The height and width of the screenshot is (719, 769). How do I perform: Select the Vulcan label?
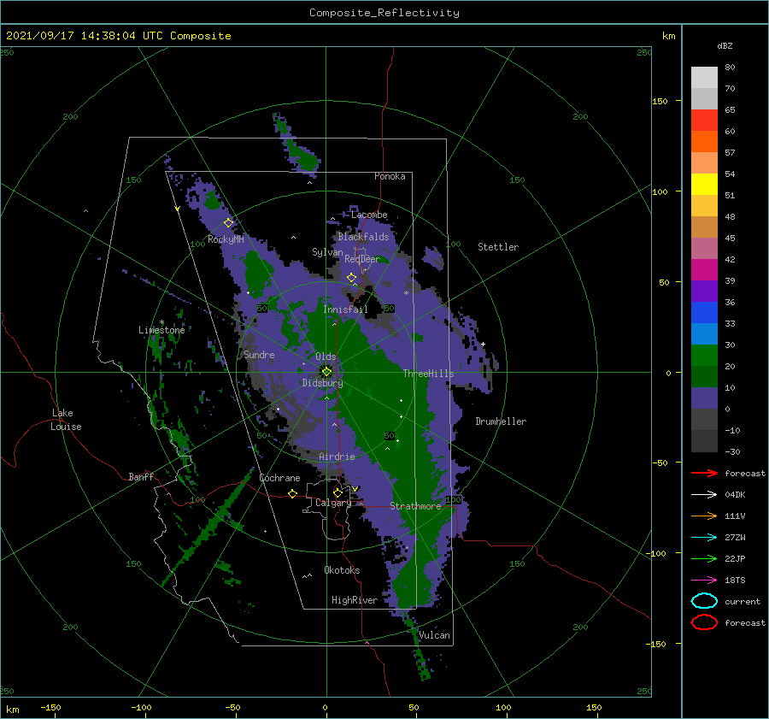pyautogui.click(x=434, y=635)
